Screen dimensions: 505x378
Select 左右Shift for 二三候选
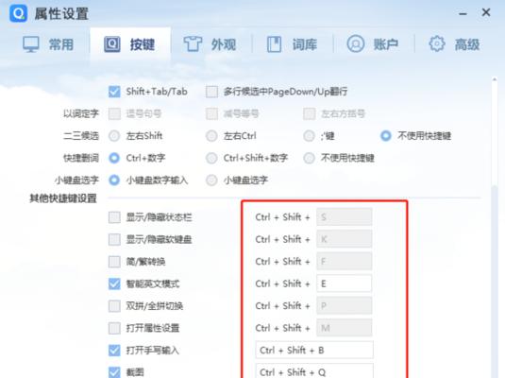click(114, 136)
